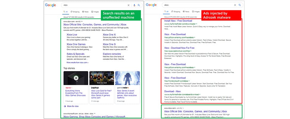This screenshot has width=290, height=119.
Task: Clear the search box on the Adrozek-infected results page
Action: (x=235, y=5)
